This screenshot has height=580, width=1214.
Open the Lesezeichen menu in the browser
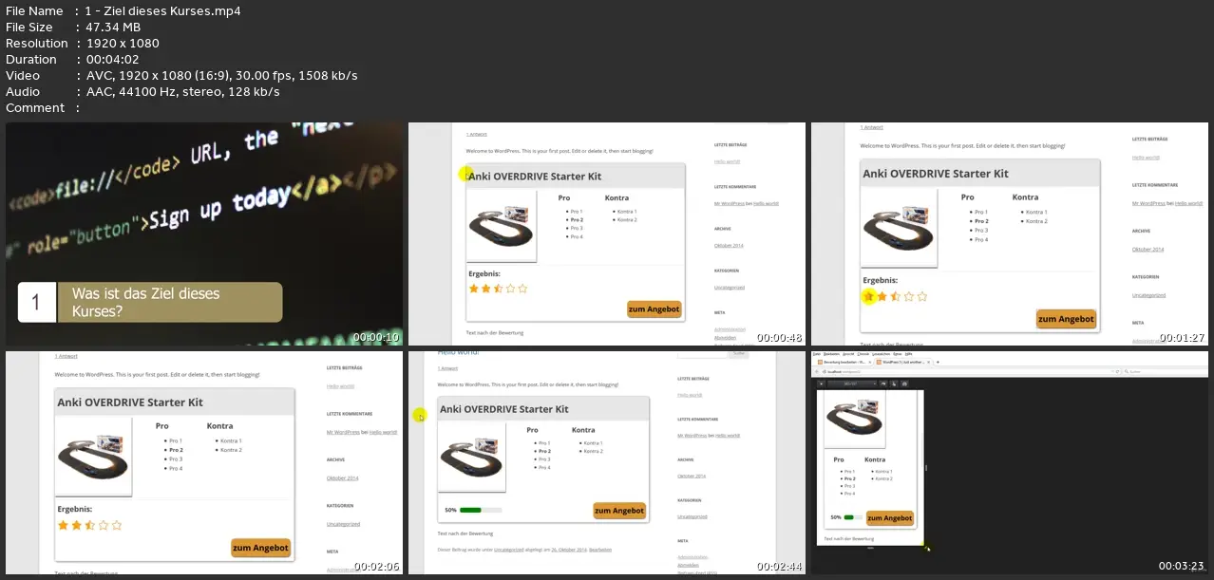[x=881, y=354]
